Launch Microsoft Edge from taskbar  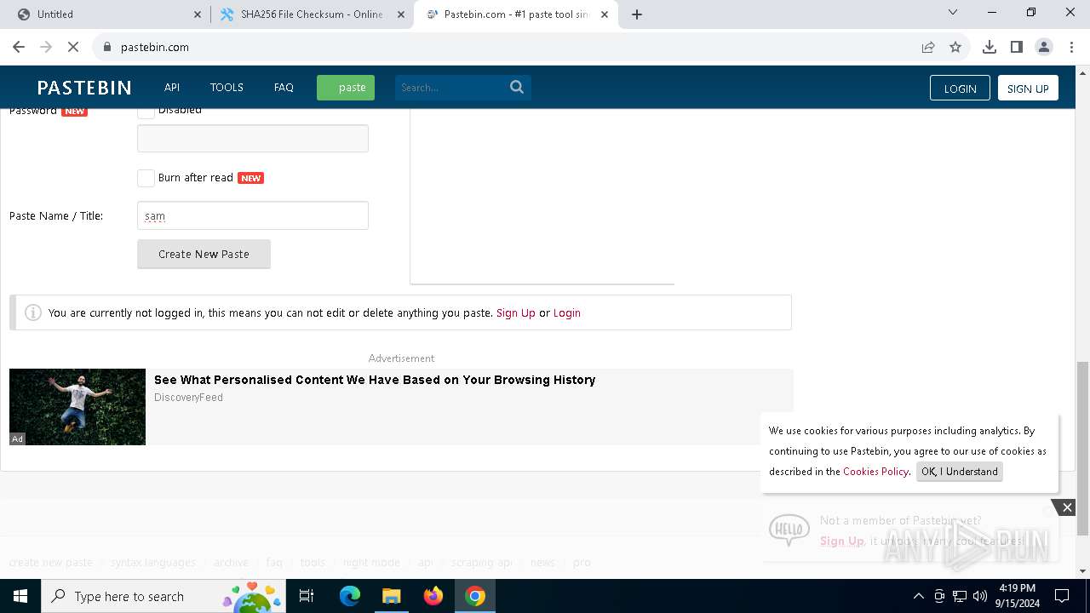coord(350,596)
